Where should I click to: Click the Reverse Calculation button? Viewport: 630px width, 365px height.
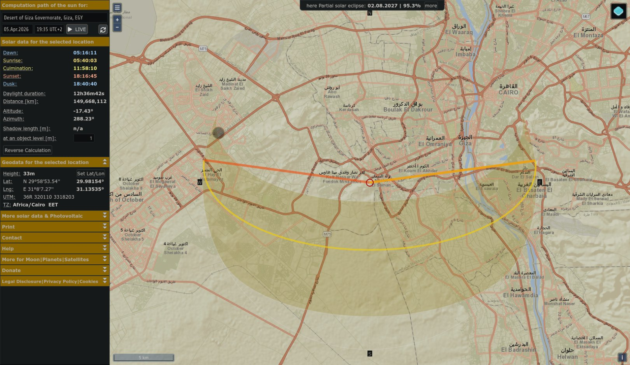28,150
